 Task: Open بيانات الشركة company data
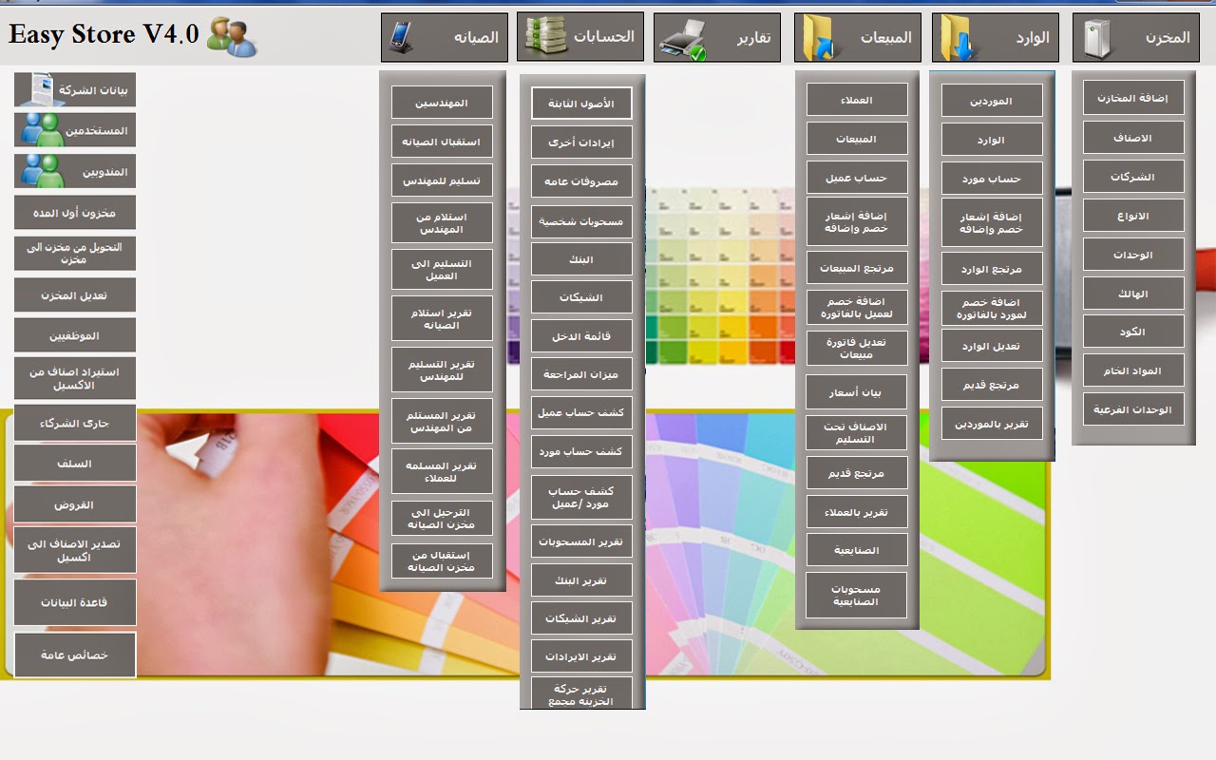[x=75, y=90]
